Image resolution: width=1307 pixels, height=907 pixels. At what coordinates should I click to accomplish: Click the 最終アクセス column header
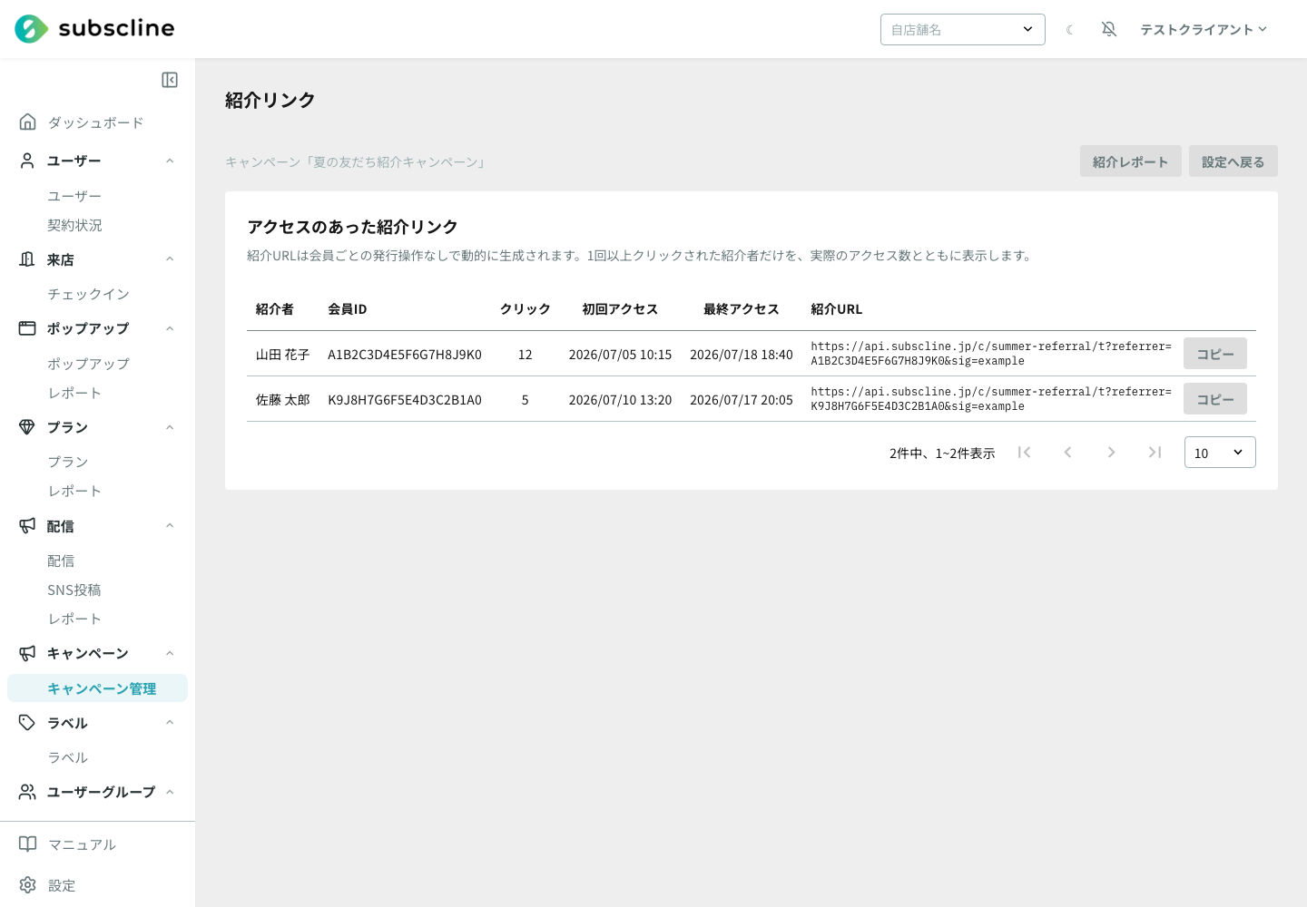tap(742, 309)
